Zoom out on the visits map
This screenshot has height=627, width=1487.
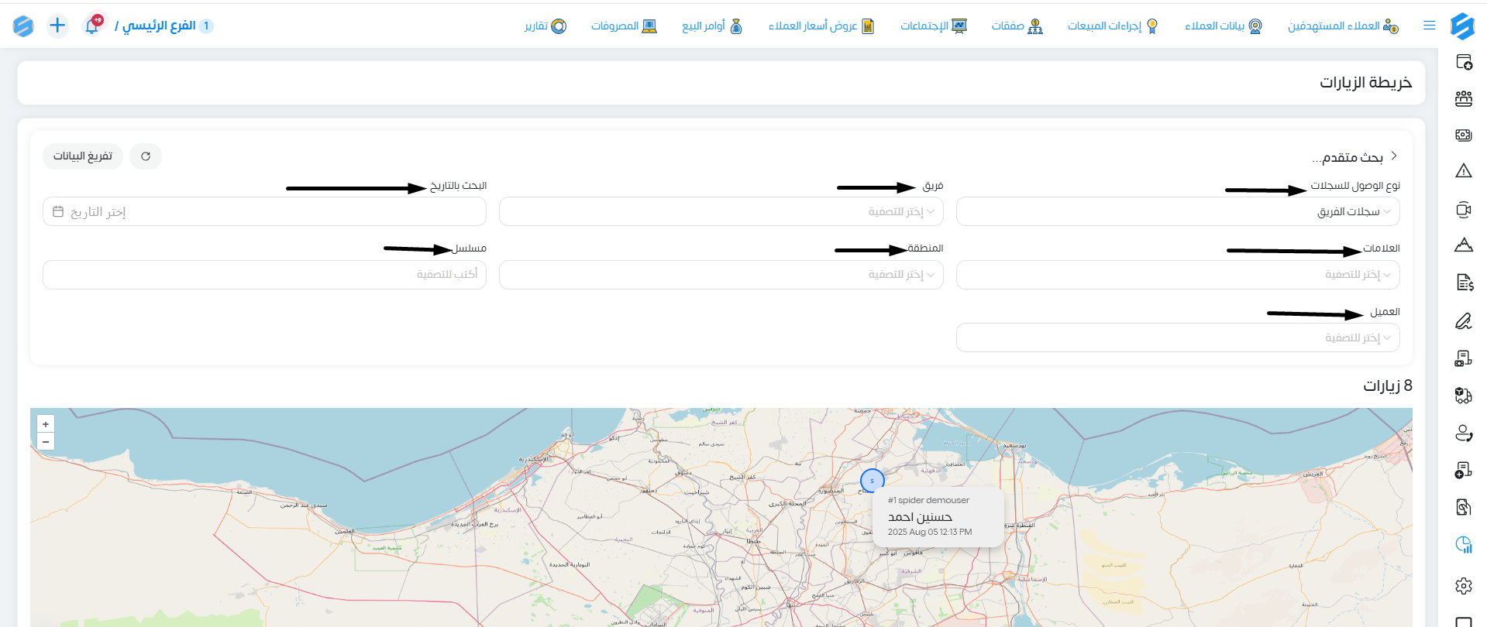46,442
